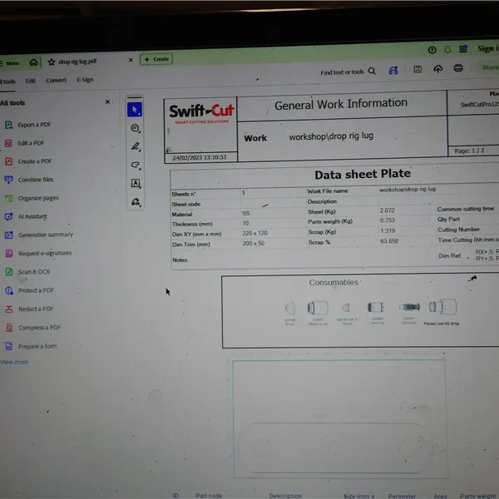Open the AI Assistant toolbar icon

point(393,71)
